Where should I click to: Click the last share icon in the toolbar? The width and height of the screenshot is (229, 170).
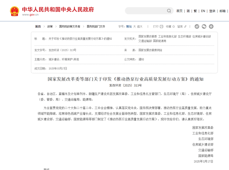pyautogui.click(x=211, y=27)
